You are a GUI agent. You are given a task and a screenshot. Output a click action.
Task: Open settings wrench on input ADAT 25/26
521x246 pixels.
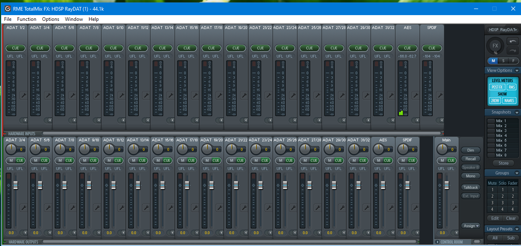coord(317,95)
